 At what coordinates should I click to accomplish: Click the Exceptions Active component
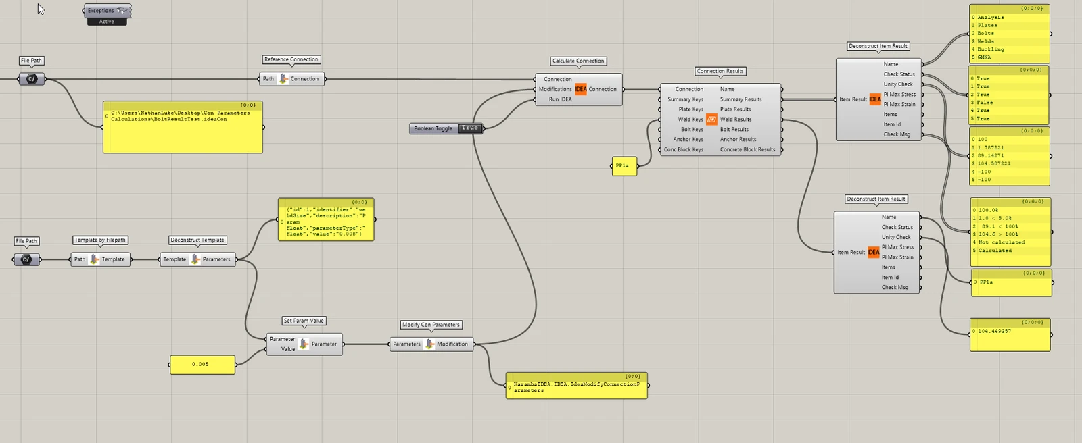pyautogui.click(x=107, y=15)
